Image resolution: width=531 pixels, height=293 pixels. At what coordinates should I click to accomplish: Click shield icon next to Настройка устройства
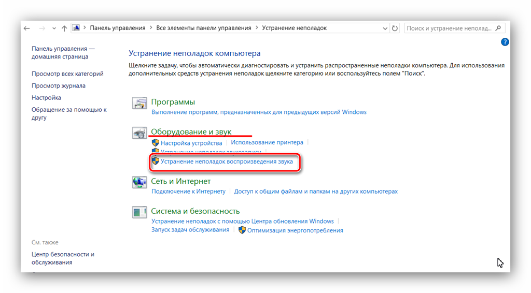click(x=156, y=142)
